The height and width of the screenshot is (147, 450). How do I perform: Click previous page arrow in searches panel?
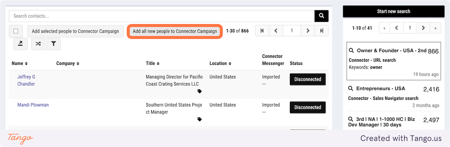click(397, 28)
